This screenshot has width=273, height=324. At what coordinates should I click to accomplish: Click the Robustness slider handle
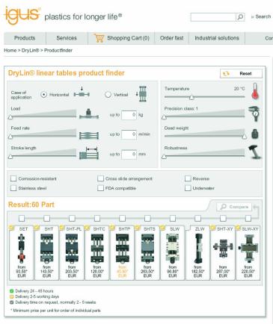point(164,156)
